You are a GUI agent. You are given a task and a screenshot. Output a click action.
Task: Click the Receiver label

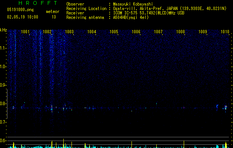tap(75, 13)
